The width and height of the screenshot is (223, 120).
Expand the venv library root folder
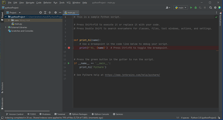9,20
